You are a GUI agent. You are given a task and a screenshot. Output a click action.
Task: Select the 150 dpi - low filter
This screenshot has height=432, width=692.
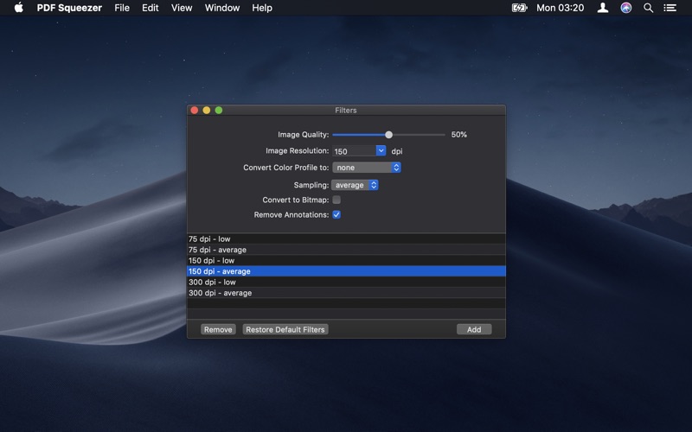point(347,261)
